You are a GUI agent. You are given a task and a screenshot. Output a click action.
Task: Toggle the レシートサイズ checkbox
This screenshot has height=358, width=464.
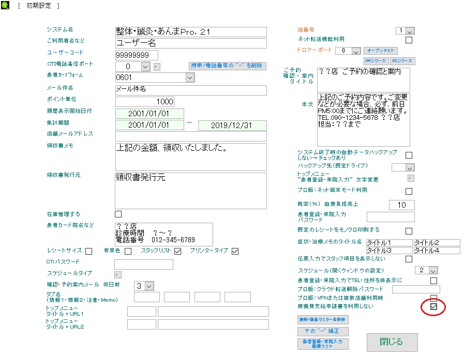pos(89,251)
